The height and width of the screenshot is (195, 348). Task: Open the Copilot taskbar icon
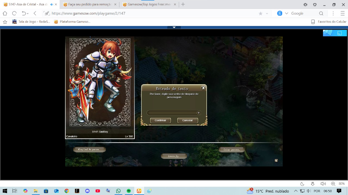point(25,191)
